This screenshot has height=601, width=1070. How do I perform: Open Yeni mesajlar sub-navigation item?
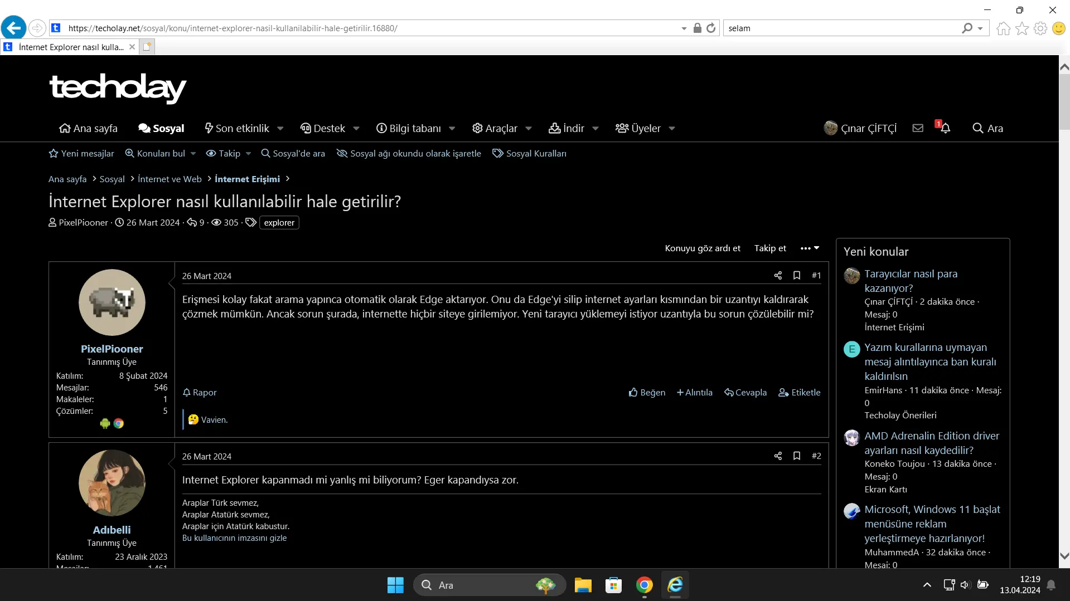[81, 154]
